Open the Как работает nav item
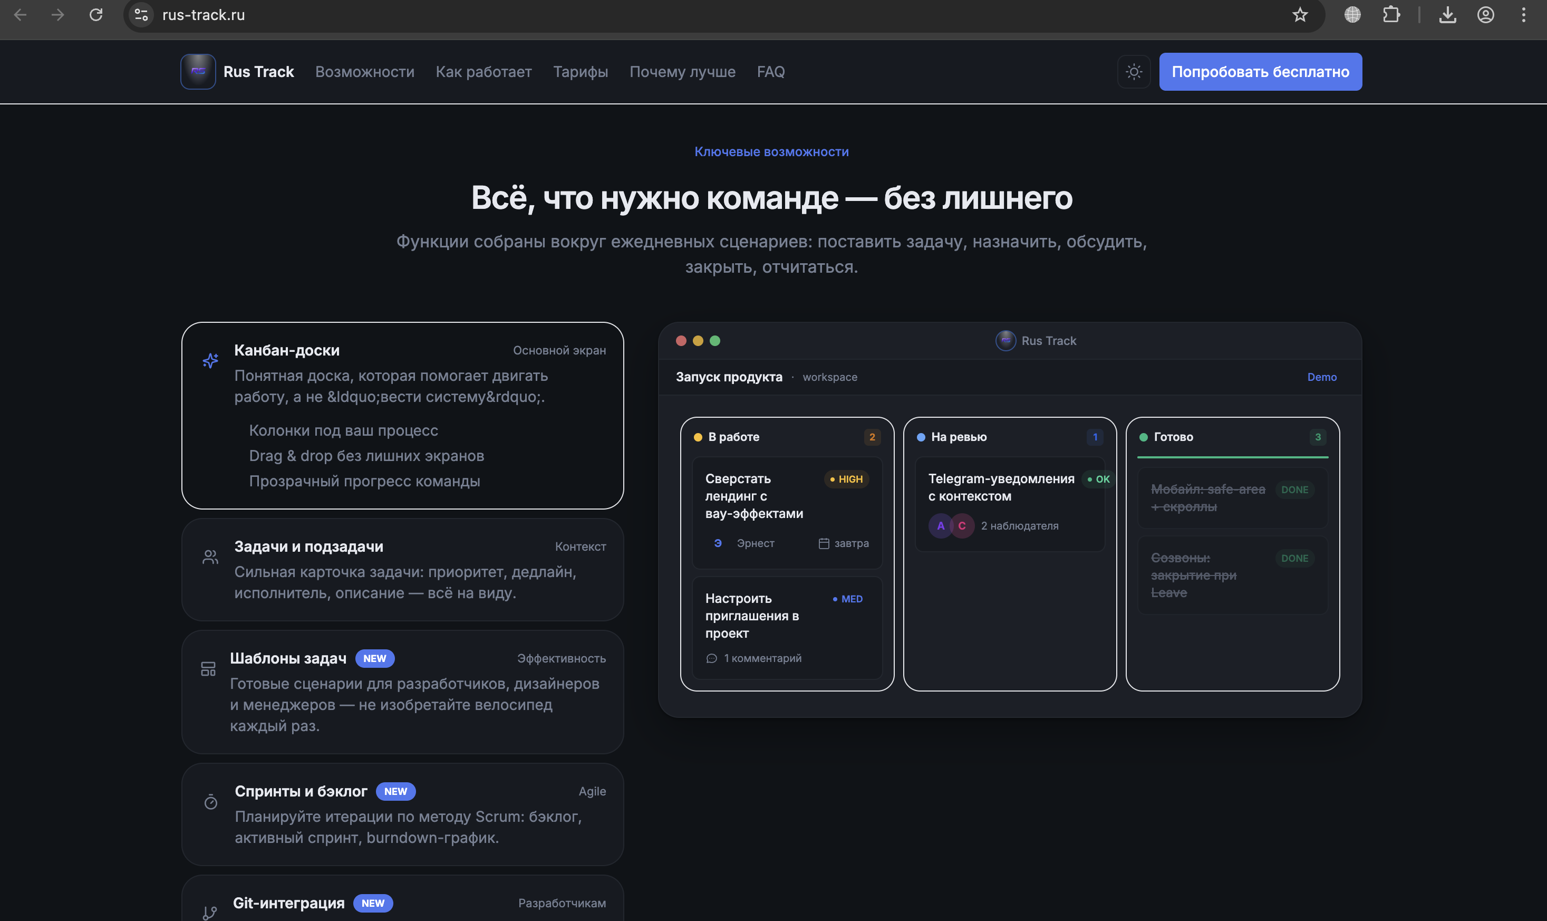Screen dimensions: 1547x921 pos(484,71)
